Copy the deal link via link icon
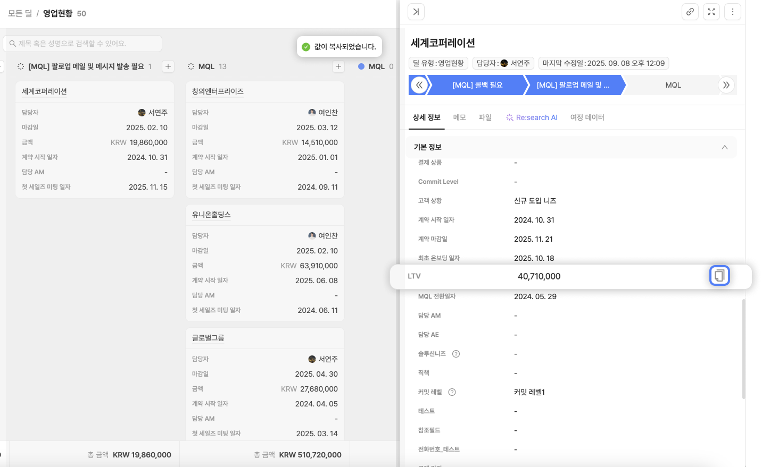Viewport: 762px width, 467px height. (x=690, y=12)
